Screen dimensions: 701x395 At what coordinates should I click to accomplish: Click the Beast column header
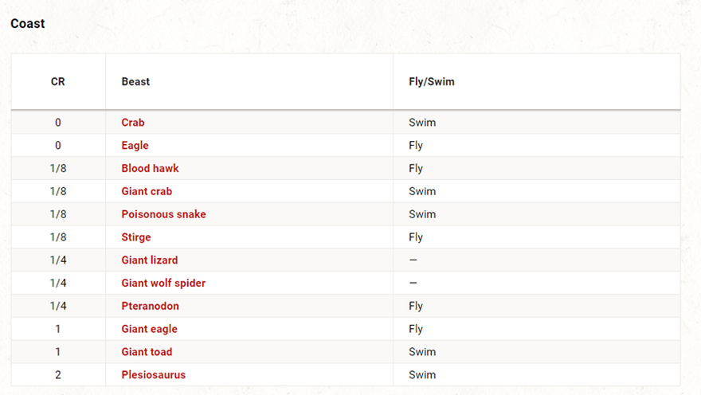[135, 82]
